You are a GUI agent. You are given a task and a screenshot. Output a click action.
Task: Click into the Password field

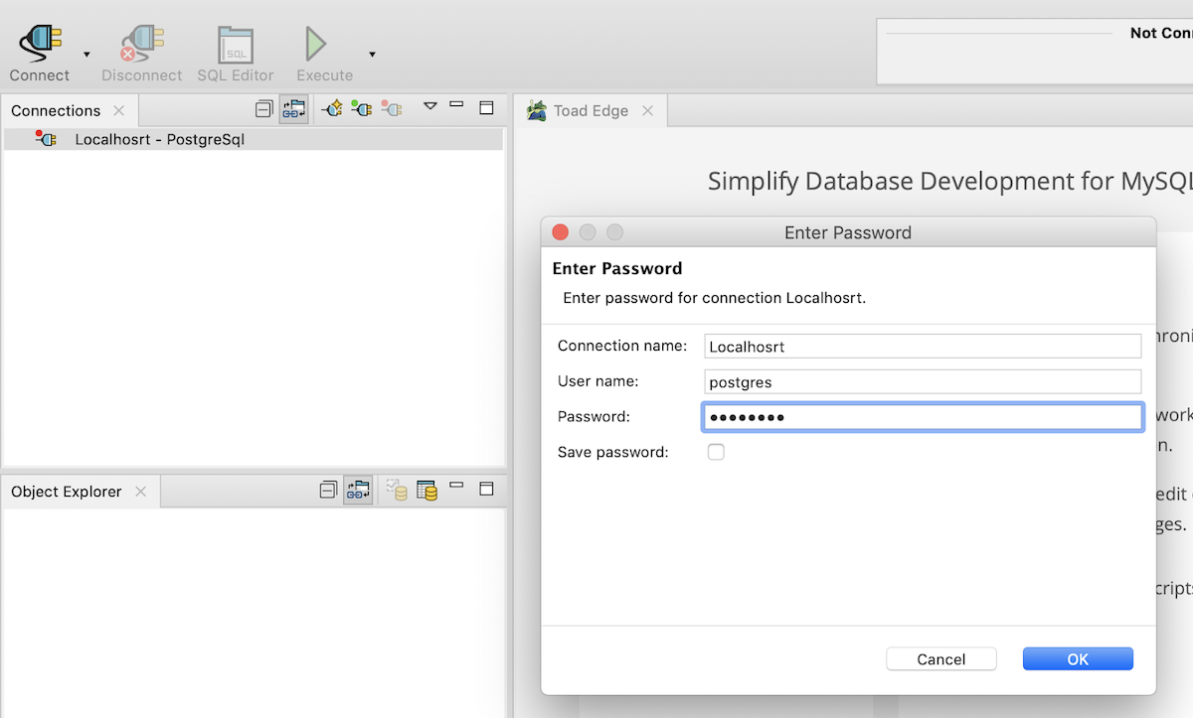click(x=922, y=417)
